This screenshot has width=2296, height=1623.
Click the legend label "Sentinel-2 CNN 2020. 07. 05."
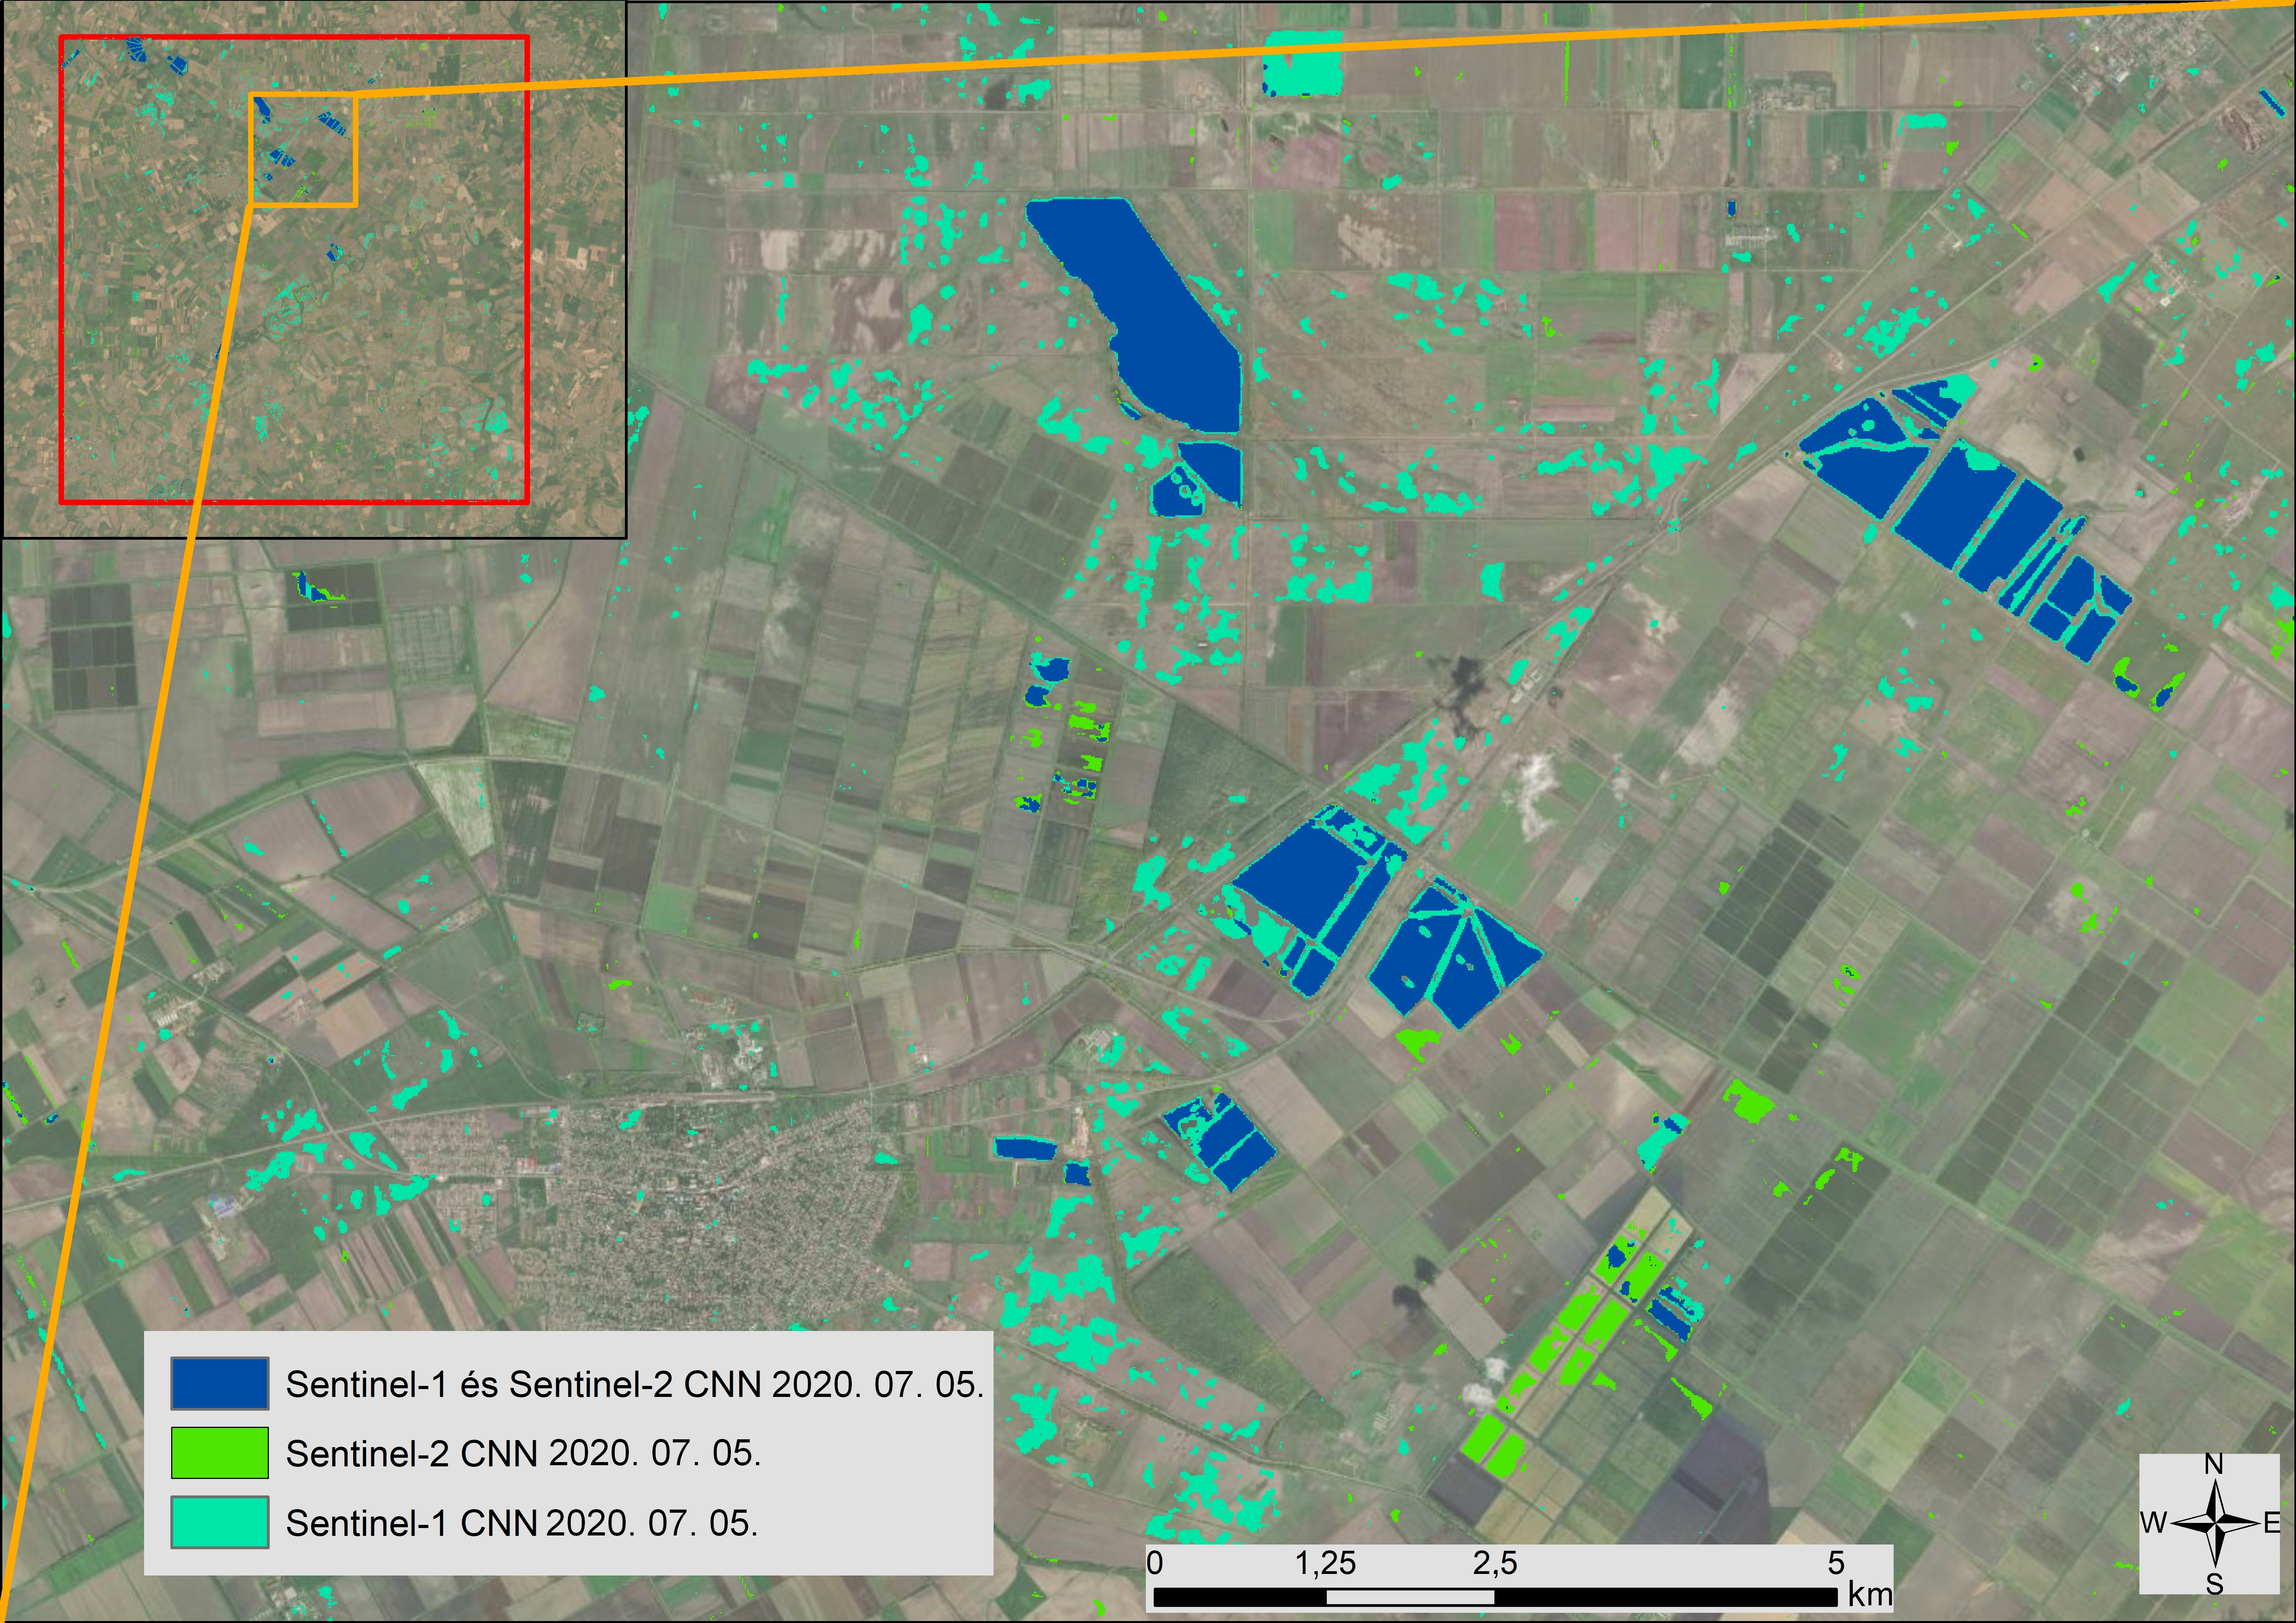point(524,1453)
